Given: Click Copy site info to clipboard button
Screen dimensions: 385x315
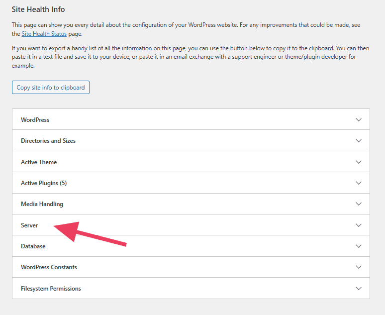Looking at the screenshot, I should pyautogui.click(x=51, y=87).
